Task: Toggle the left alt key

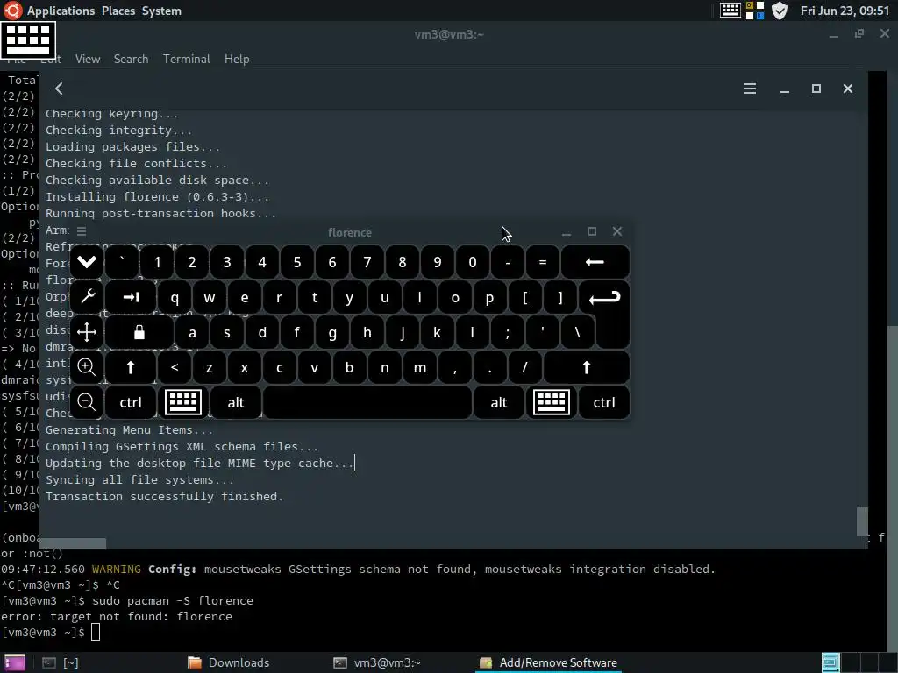Action: pos(236,401)
